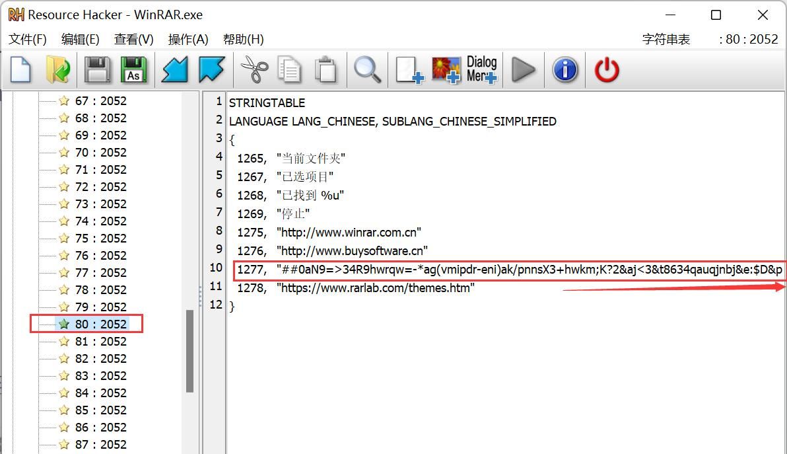Click the string 1269 "停止"
Screen dimensions: 787x454
coord(273,214)
